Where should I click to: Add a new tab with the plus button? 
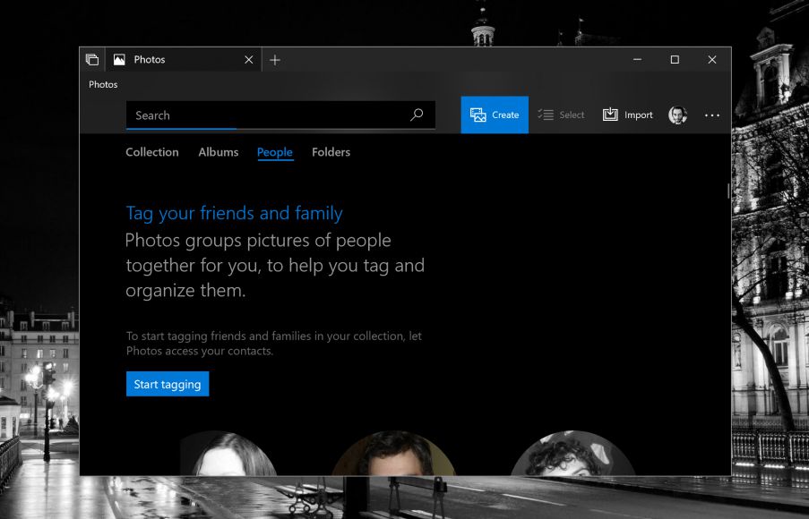[x=275, y=60]
